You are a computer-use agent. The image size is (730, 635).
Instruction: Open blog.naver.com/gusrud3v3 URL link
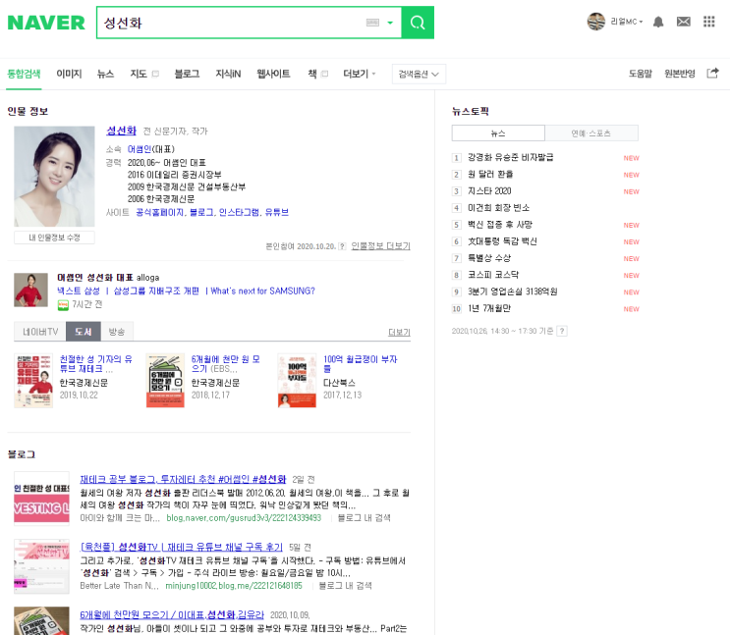(x=244, y=518)
